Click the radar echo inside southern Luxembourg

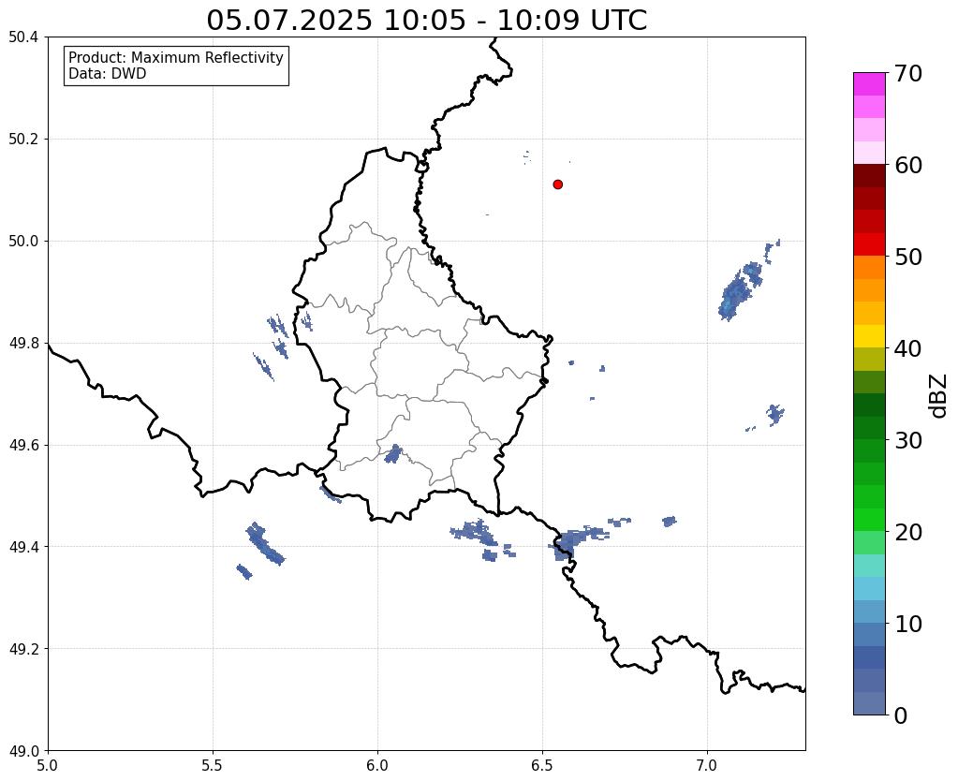pyautogui.click(x=393, y=454)
